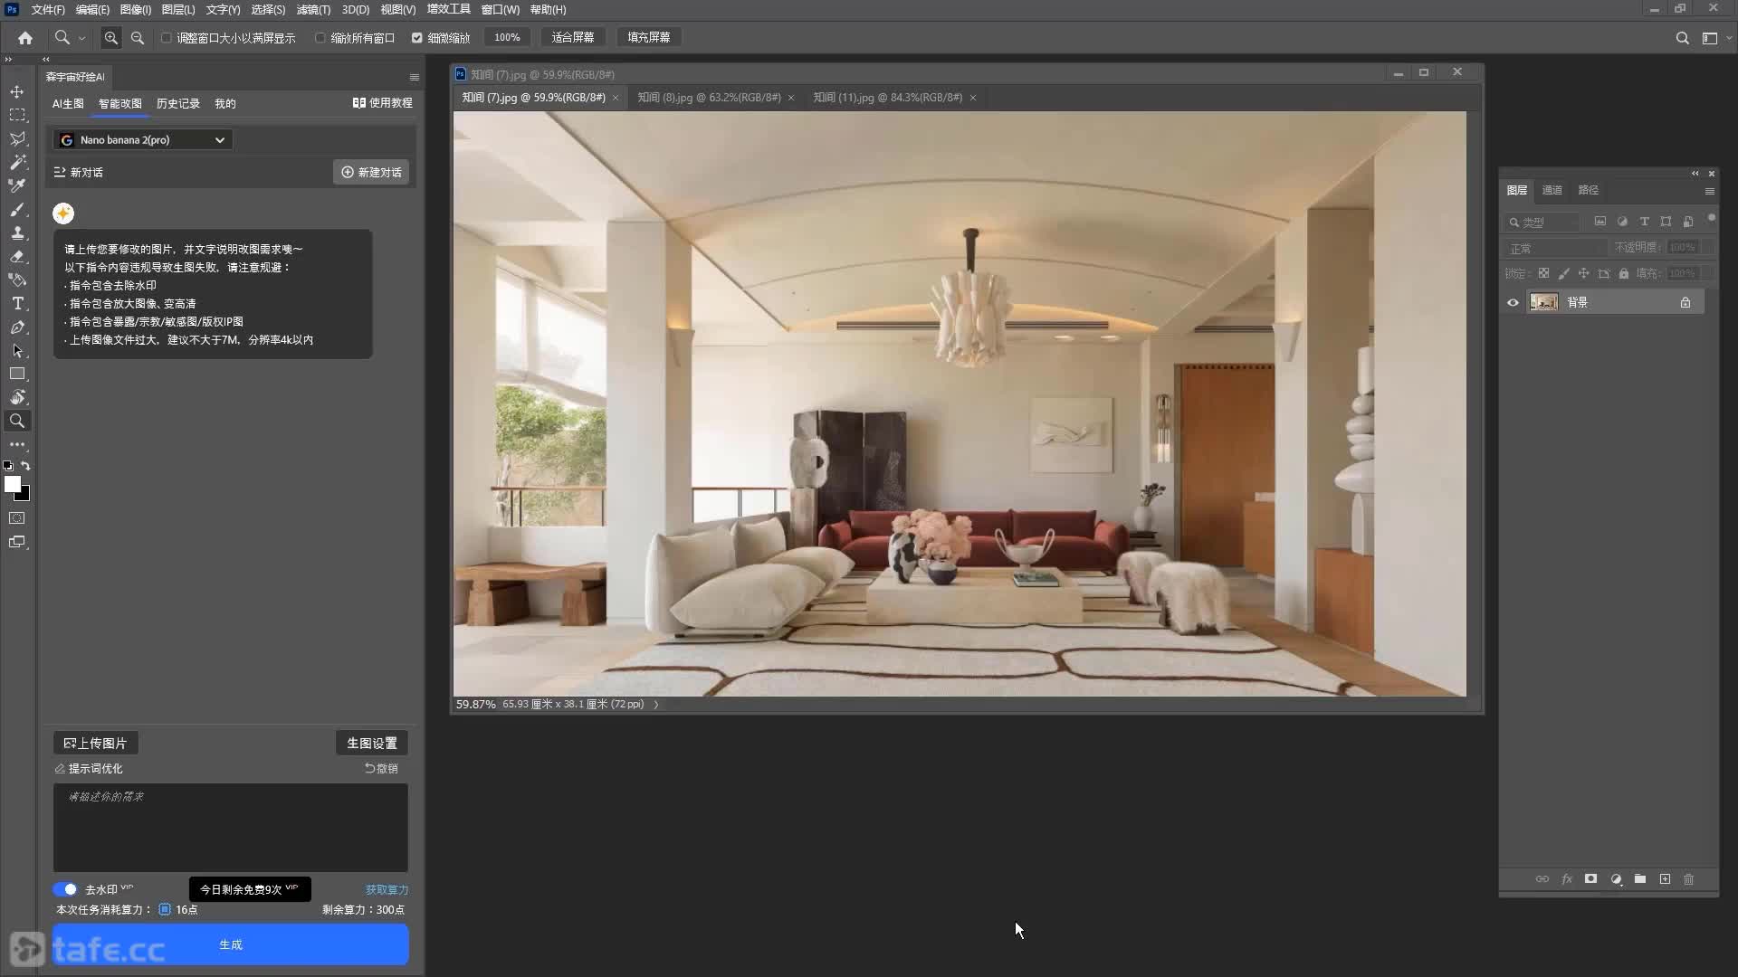Open the 滤镜(T) menu
Viewport: 1738px width, 977px height.
click(x=313, y=10)
